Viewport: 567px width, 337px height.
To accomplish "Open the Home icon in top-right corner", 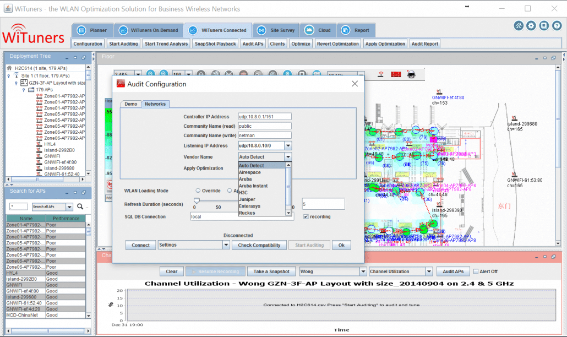I will (519, 26).
